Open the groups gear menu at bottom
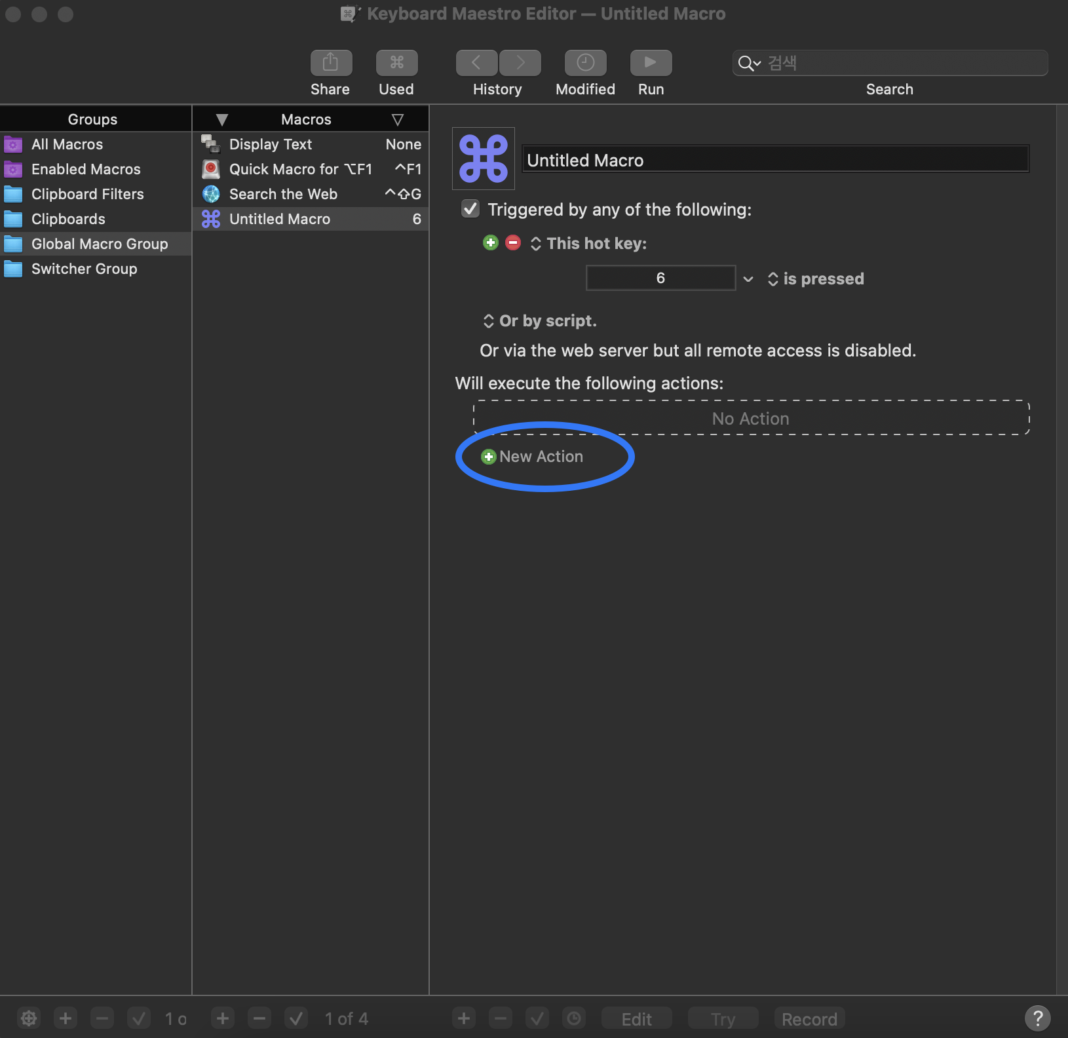The image size is (1068, 1038). click(x=29, y=1018)
